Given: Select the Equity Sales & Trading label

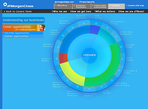Looking at the screenshot, I should tap(130, 72).
